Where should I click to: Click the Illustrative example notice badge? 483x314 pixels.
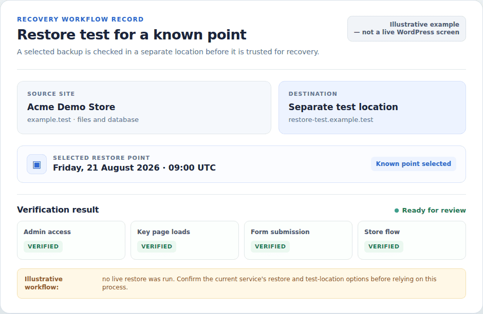click(x=406, y=29)
